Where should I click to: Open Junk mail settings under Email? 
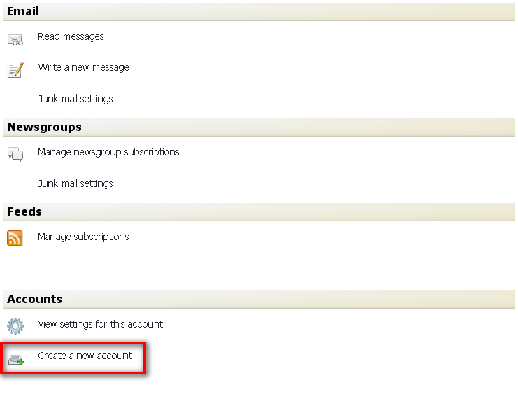pyautogui.click(x=75, y=99)
